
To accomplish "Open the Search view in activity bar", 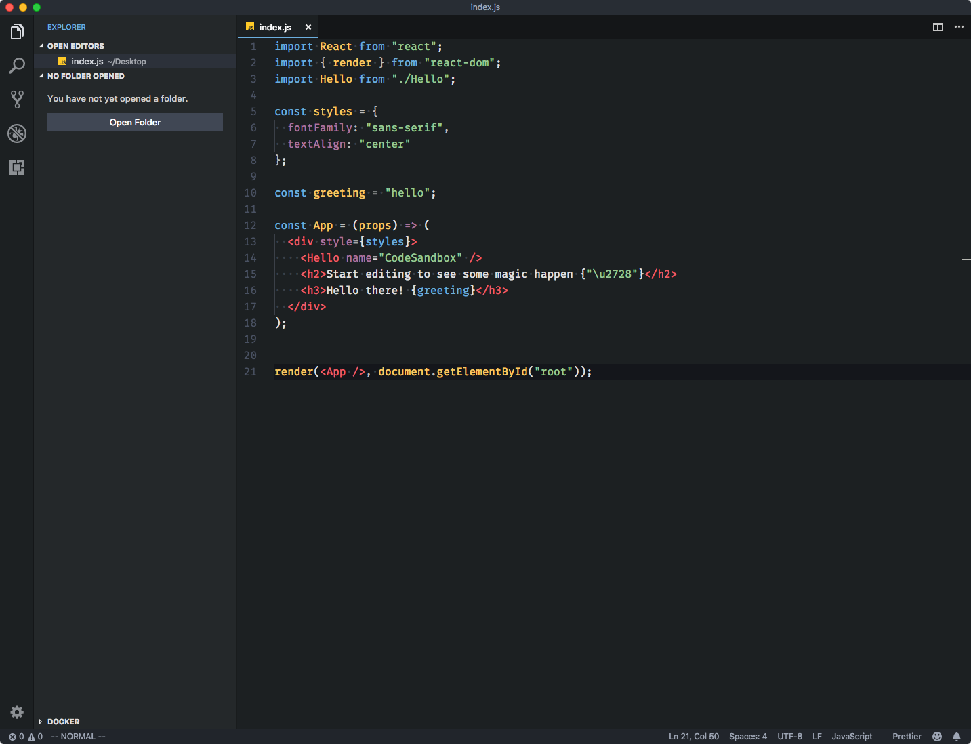I will (x=17, y=66).
